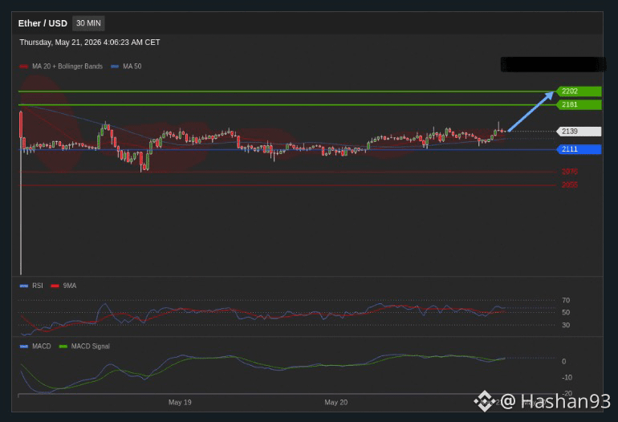Select the green 2202 price label
Viewport: 618px width, 422px height.
click(579, 91)
